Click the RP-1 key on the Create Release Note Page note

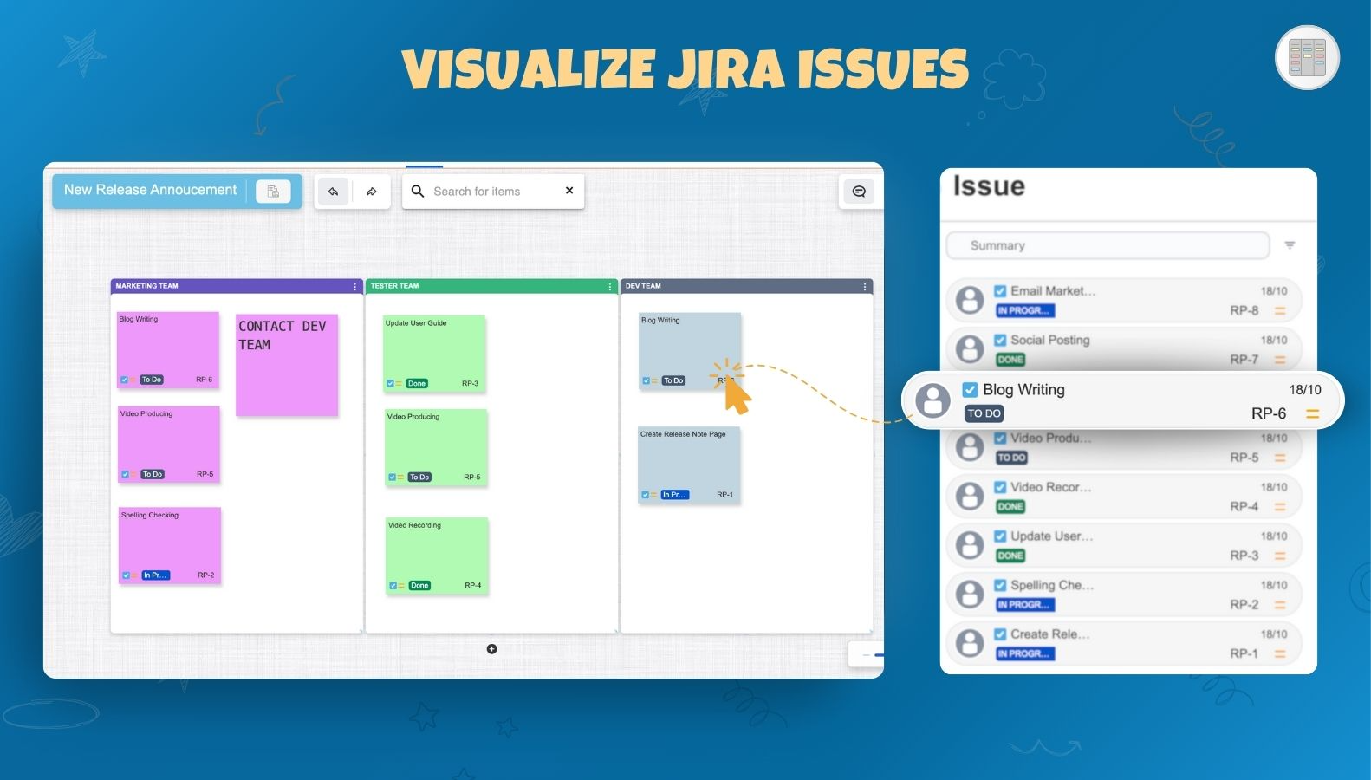pyautogui.click(x=724, y=495)
